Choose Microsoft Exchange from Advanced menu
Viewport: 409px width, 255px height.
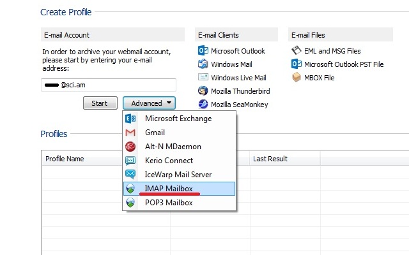click(179, 119)
